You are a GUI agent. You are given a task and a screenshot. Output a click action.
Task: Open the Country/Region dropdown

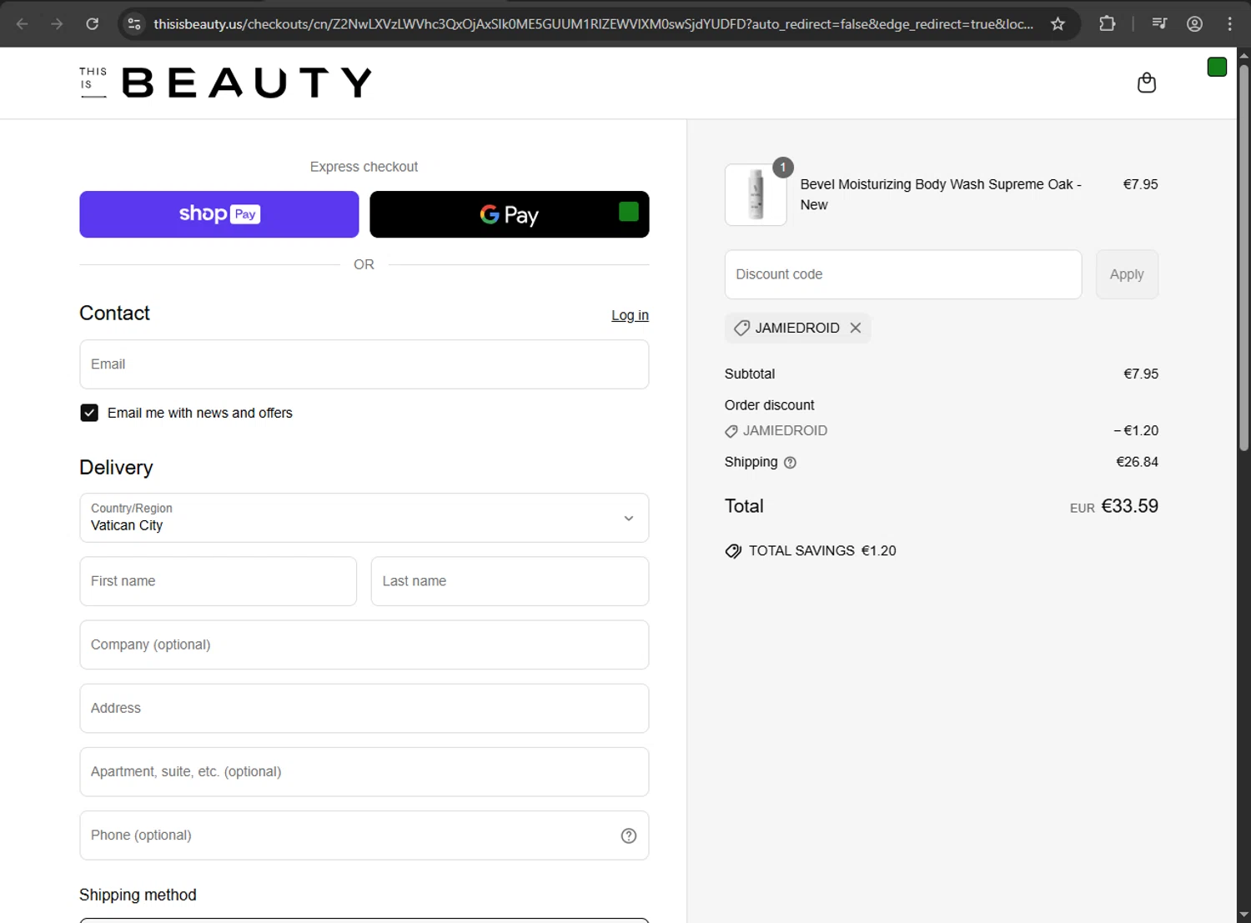364,518
